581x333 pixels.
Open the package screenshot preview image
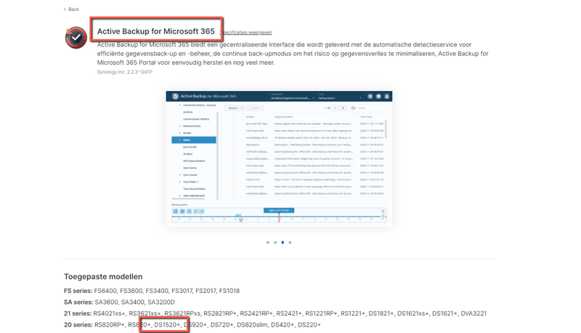(279, 159)
